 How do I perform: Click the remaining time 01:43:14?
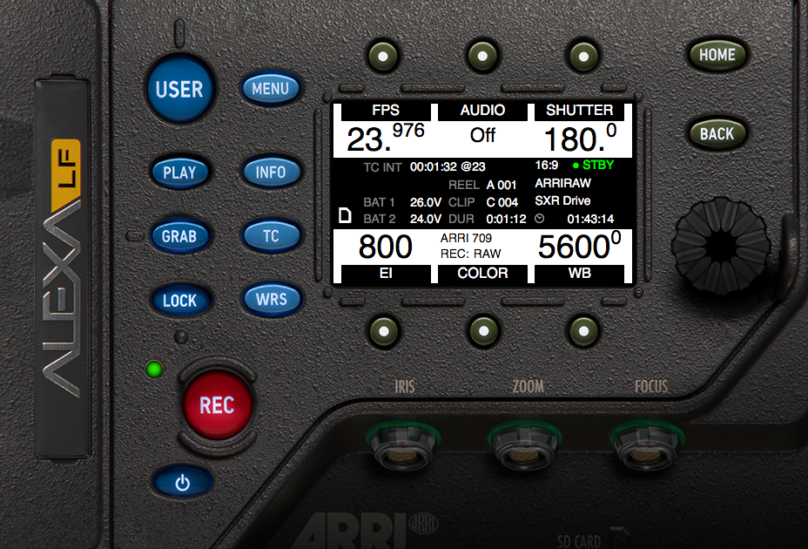[x=590, y=220]
